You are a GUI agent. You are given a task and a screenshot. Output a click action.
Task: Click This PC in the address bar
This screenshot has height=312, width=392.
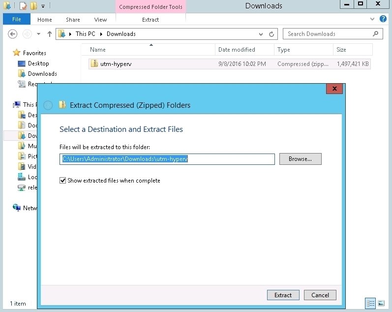[x=86, y=34]
